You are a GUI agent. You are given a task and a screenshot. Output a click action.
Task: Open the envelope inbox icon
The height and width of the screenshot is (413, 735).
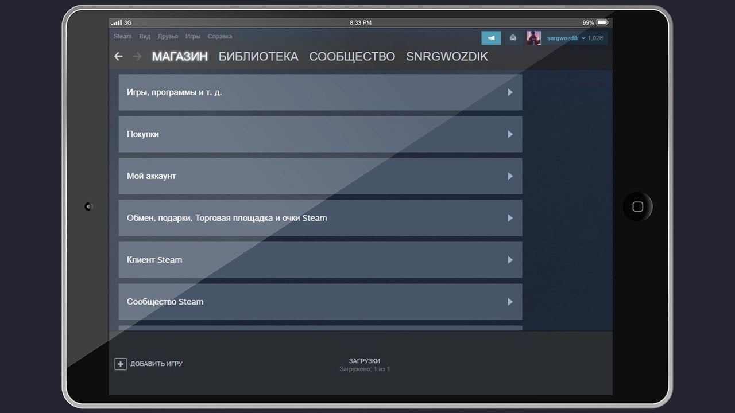coord(513,38)
